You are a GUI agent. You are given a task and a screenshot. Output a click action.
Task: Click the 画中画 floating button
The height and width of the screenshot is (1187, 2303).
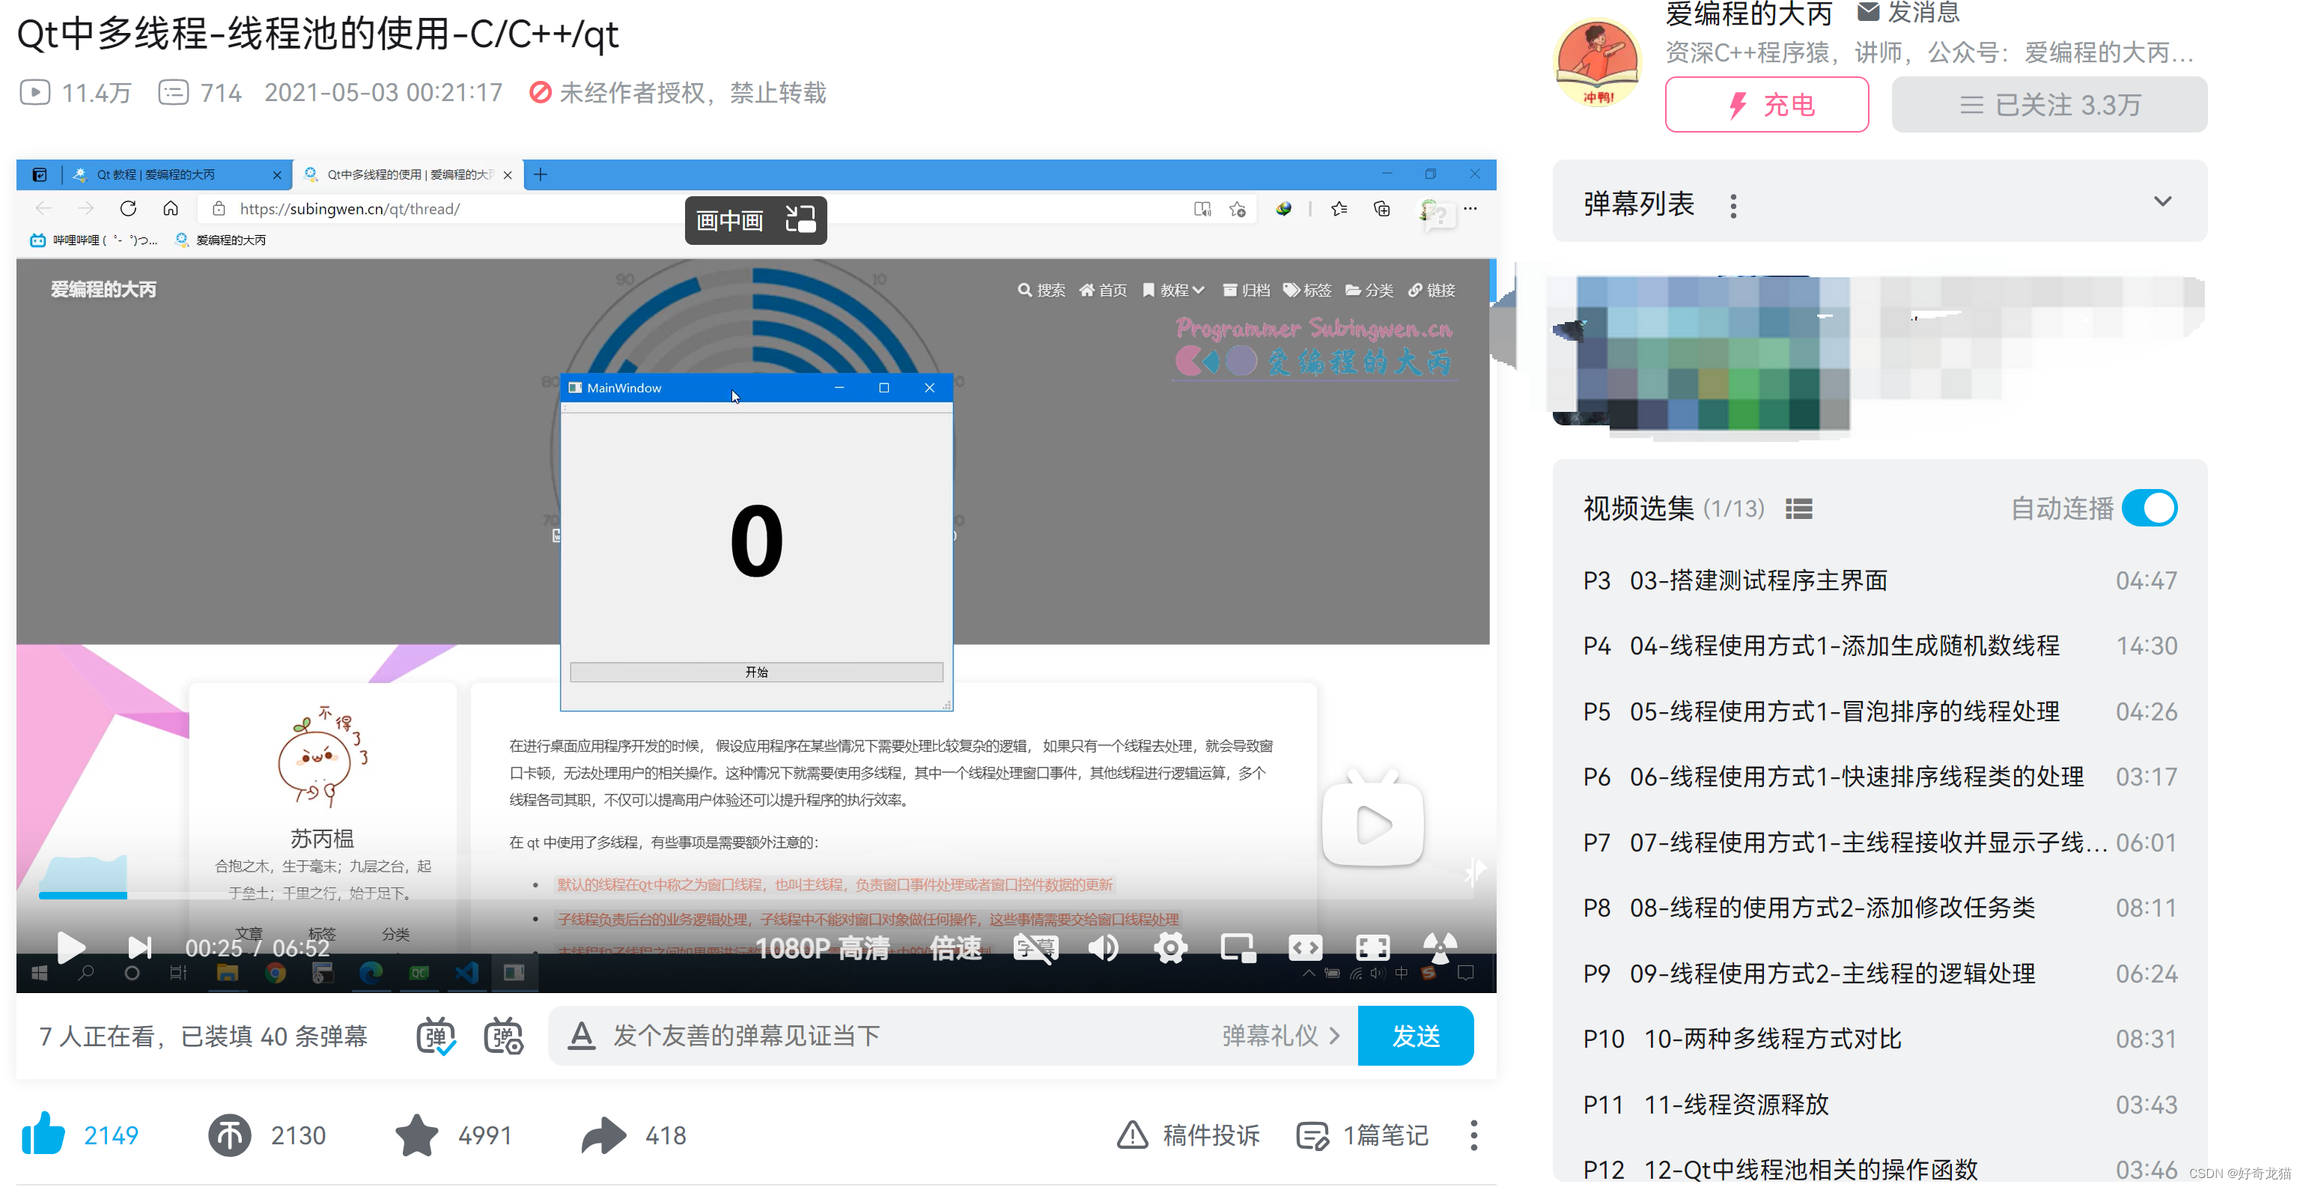(755, 220)
